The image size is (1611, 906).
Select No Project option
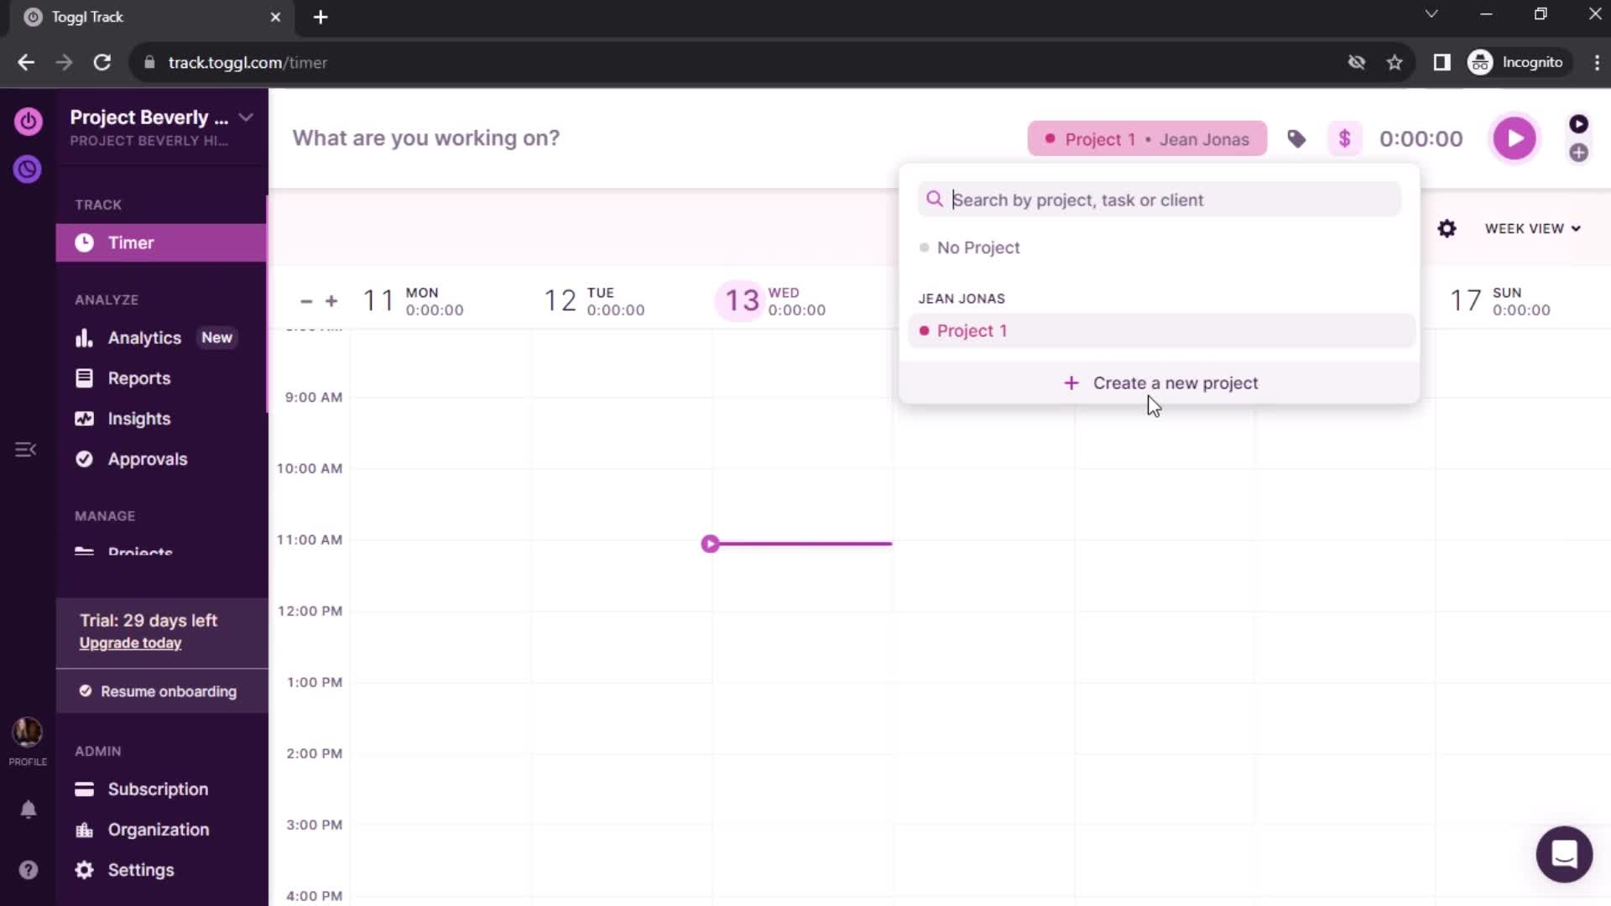click(x=978, y=247)
